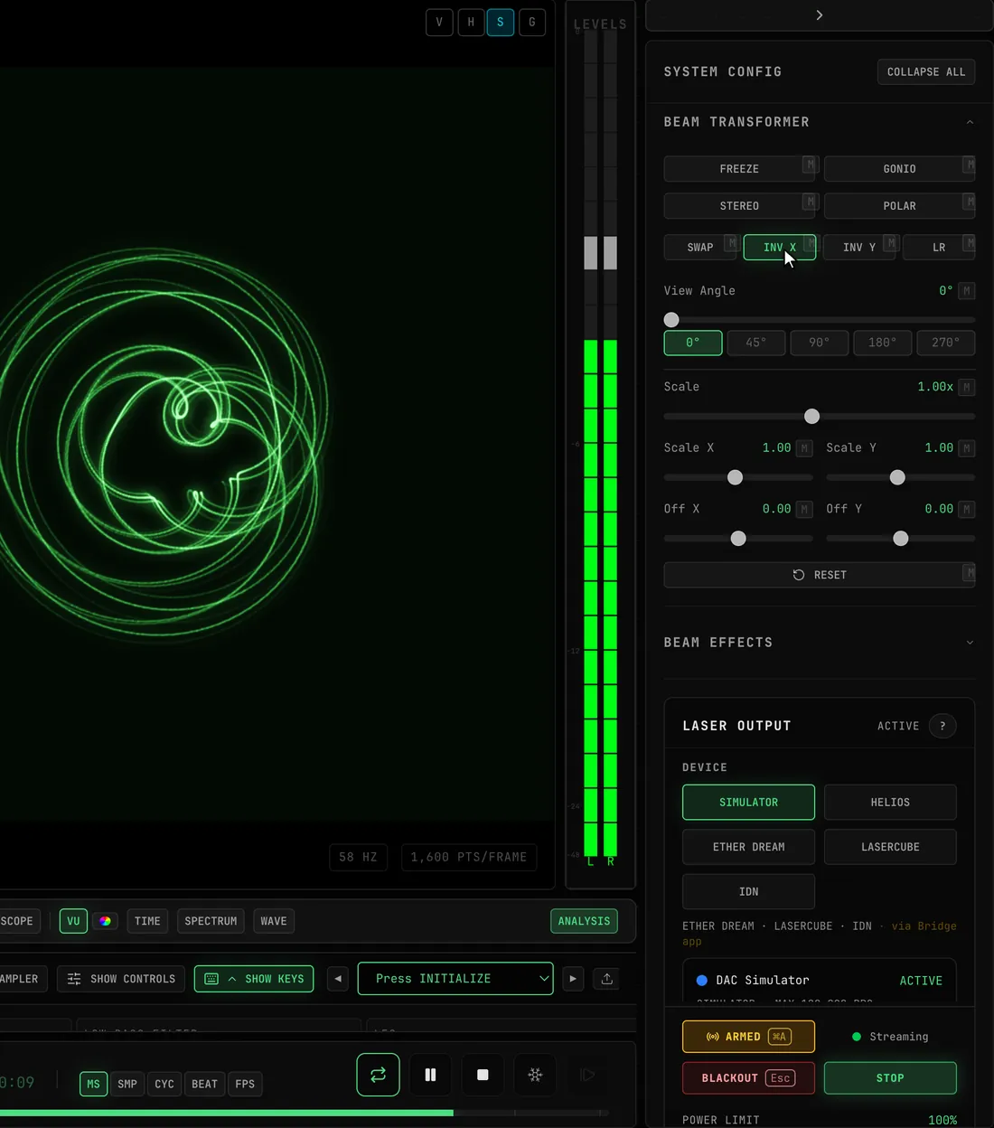Click the Scale X slider handle
This screenshot has width=994, height=1128.
click(736, 477)
